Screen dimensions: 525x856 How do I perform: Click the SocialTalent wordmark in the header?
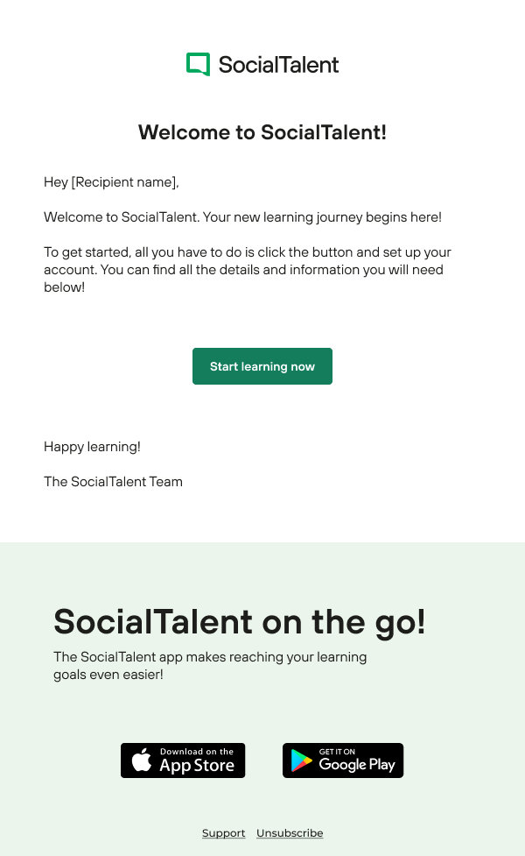click(278, 65)
